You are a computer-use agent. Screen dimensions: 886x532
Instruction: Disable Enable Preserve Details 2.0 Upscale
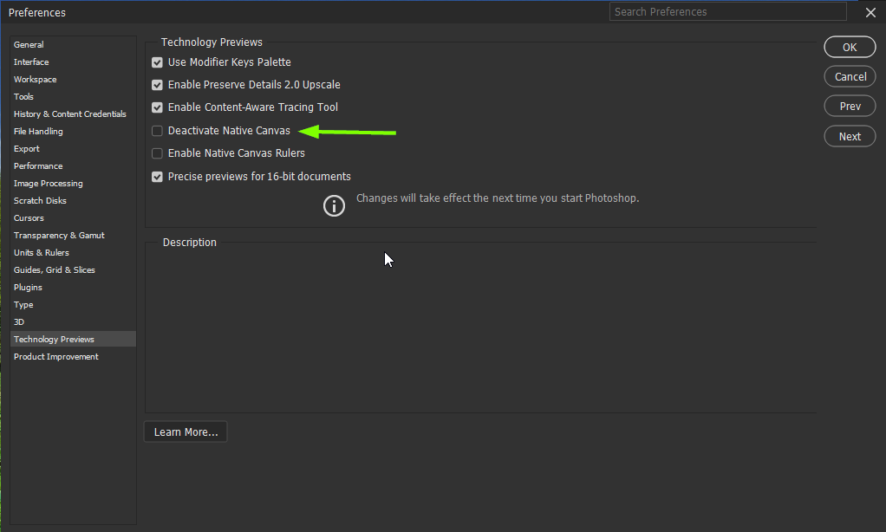157,85
